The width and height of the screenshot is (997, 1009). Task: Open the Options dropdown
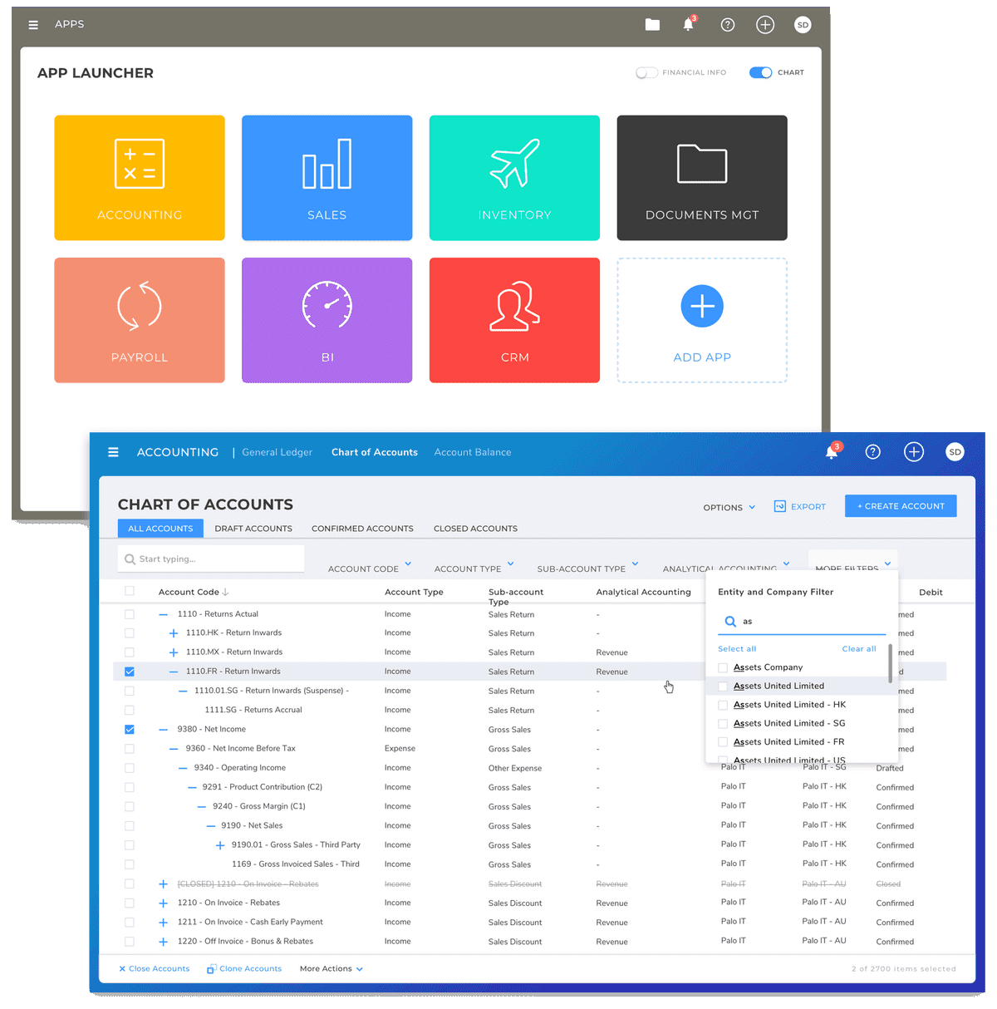pyautogui.click(x=729, y=507)
